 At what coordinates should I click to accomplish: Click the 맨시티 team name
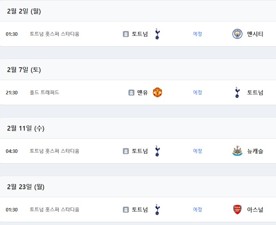(x=255, y=34)
